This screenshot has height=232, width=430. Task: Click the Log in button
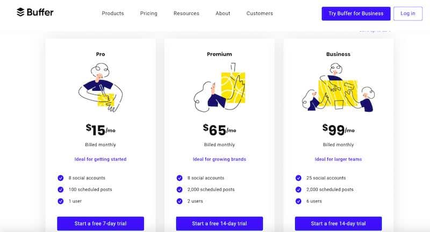tap(408, 13)
